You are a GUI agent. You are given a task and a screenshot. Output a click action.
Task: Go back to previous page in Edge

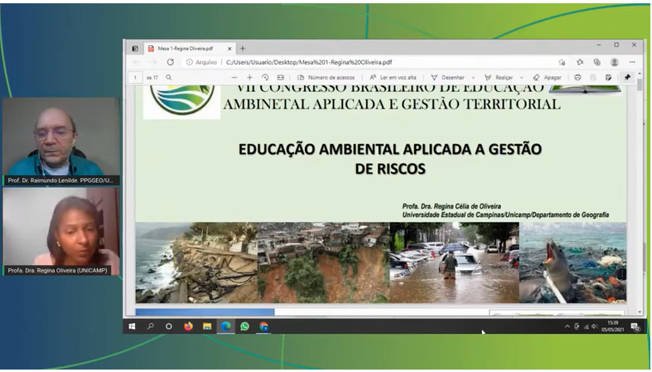(x=137, y=62)
